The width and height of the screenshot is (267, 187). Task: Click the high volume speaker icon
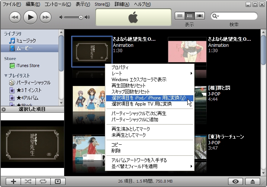point(87,17)
